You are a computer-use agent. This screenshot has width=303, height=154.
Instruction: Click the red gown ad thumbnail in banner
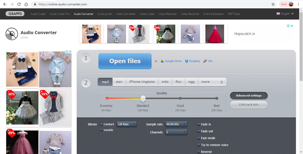pyautogui.click(x=215, y=34)
